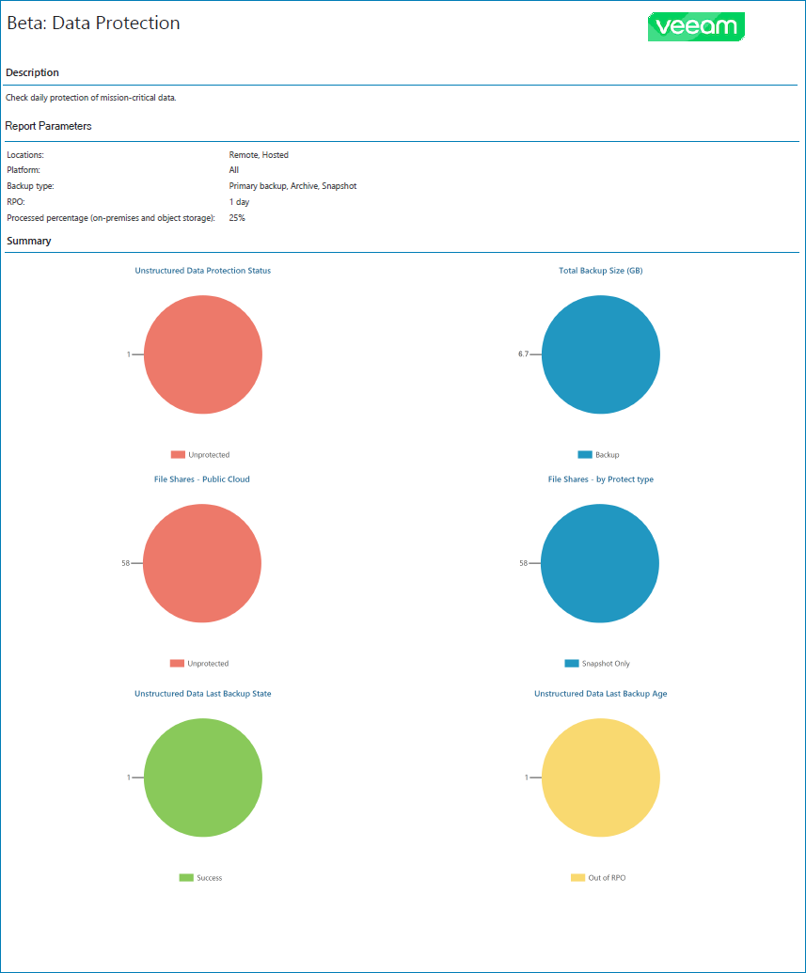Click the Veeam logo

pyautogui.click(x=695, y=27)
